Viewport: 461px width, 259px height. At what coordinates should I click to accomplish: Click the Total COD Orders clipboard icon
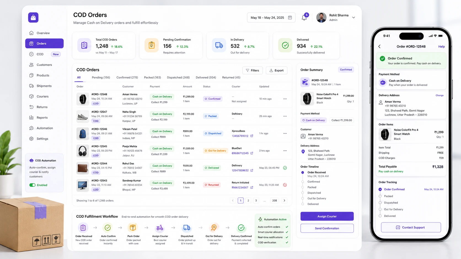click(x=84, y=45)
